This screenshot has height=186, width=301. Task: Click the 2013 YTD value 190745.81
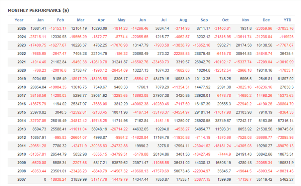[x=284, y=129]
